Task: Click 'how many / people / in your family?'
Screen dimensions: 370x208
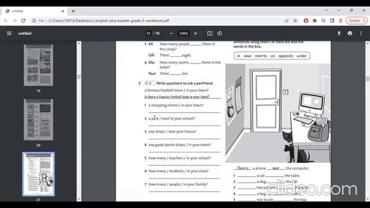Action: coord(178,184)
